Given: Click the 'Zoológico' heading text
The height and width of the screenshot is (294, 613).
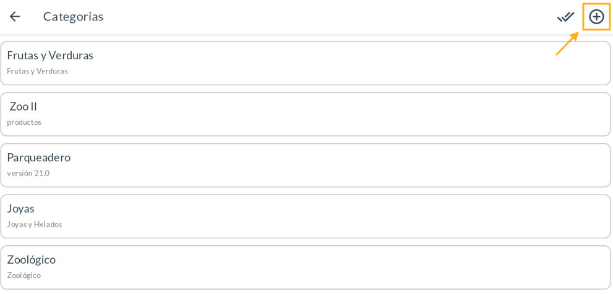Looking at the screenshot, I should coord(32,259).
